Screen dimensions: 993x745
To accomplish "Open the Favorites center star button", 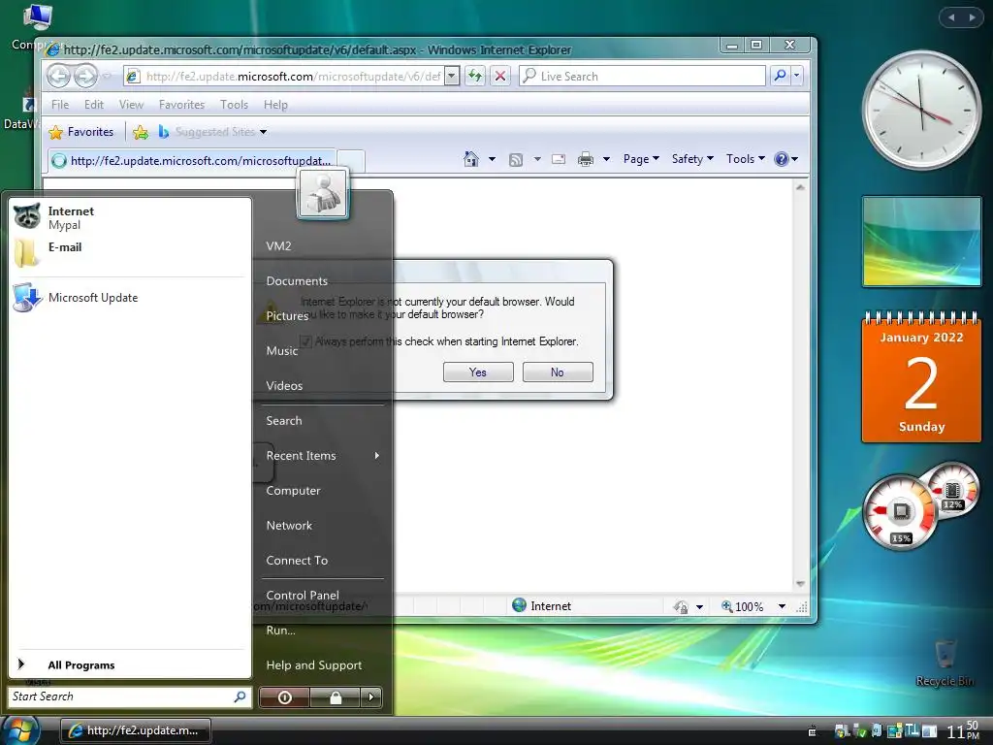I will point(81,132).
